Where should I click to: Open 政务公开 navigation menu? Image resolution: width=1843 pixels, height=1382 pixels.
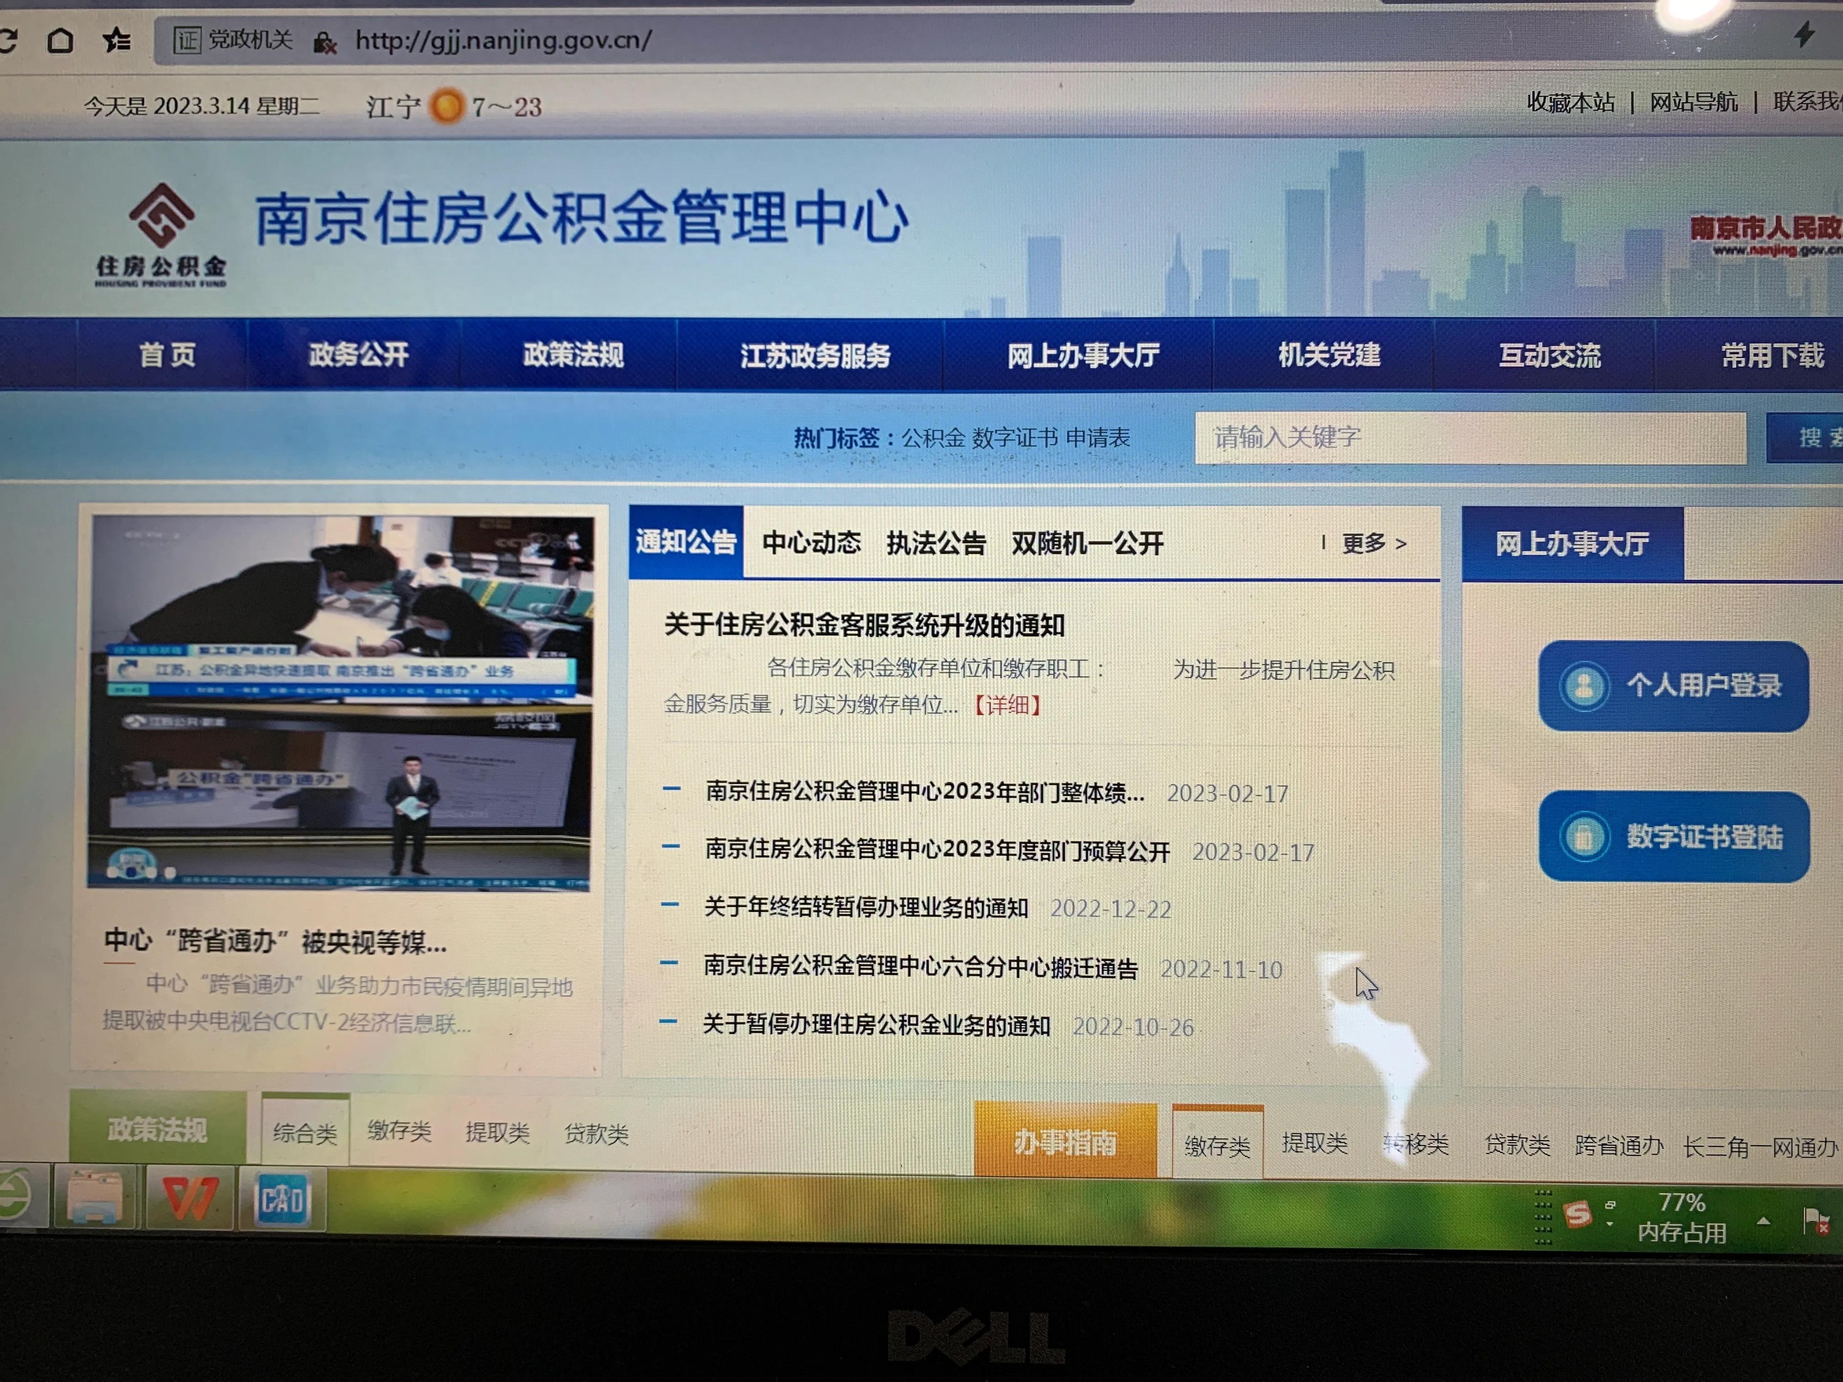(x=358, y=354)
